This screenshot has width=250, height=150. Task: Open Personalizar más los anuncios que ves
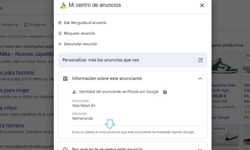click(133, 60)
